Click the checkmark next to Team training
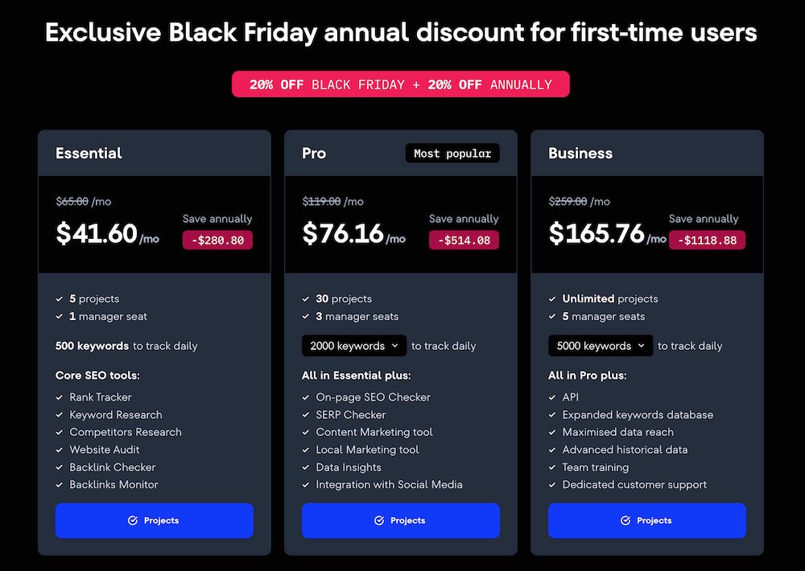This screenshot has width=805, height=571. pyautogui.click(x=553, y=467)
